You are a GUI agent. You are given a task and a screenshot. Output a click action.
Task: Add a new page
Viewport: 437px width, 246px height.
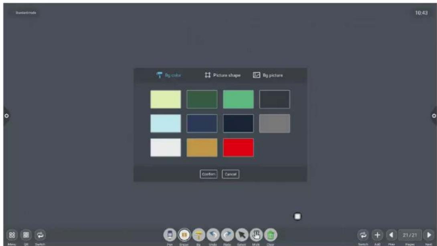click(377, 235)
